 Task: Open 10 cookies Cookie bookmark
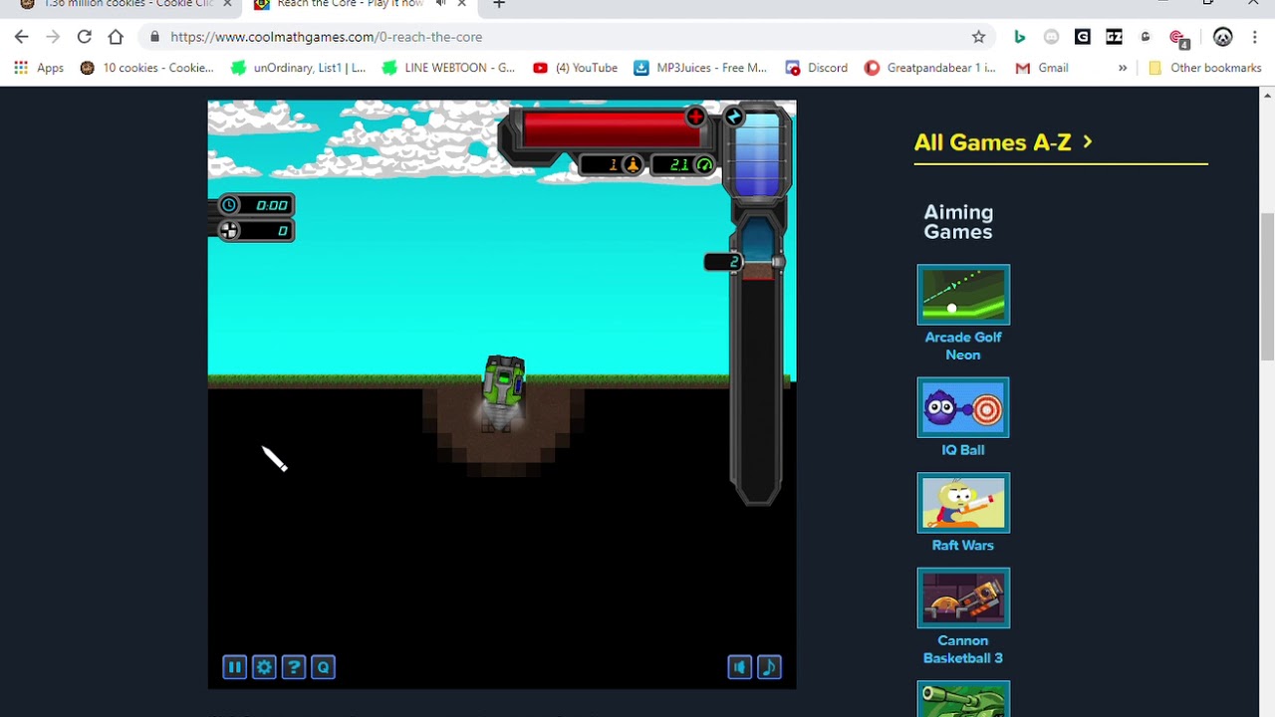(x=146, y=68)
